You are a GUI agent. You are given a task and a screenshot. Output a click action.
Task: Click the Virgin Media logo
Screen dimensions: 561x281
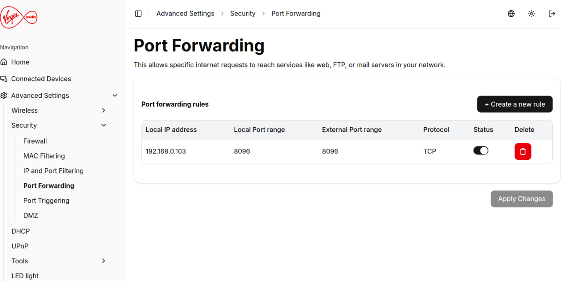click(x=19, y=17)
